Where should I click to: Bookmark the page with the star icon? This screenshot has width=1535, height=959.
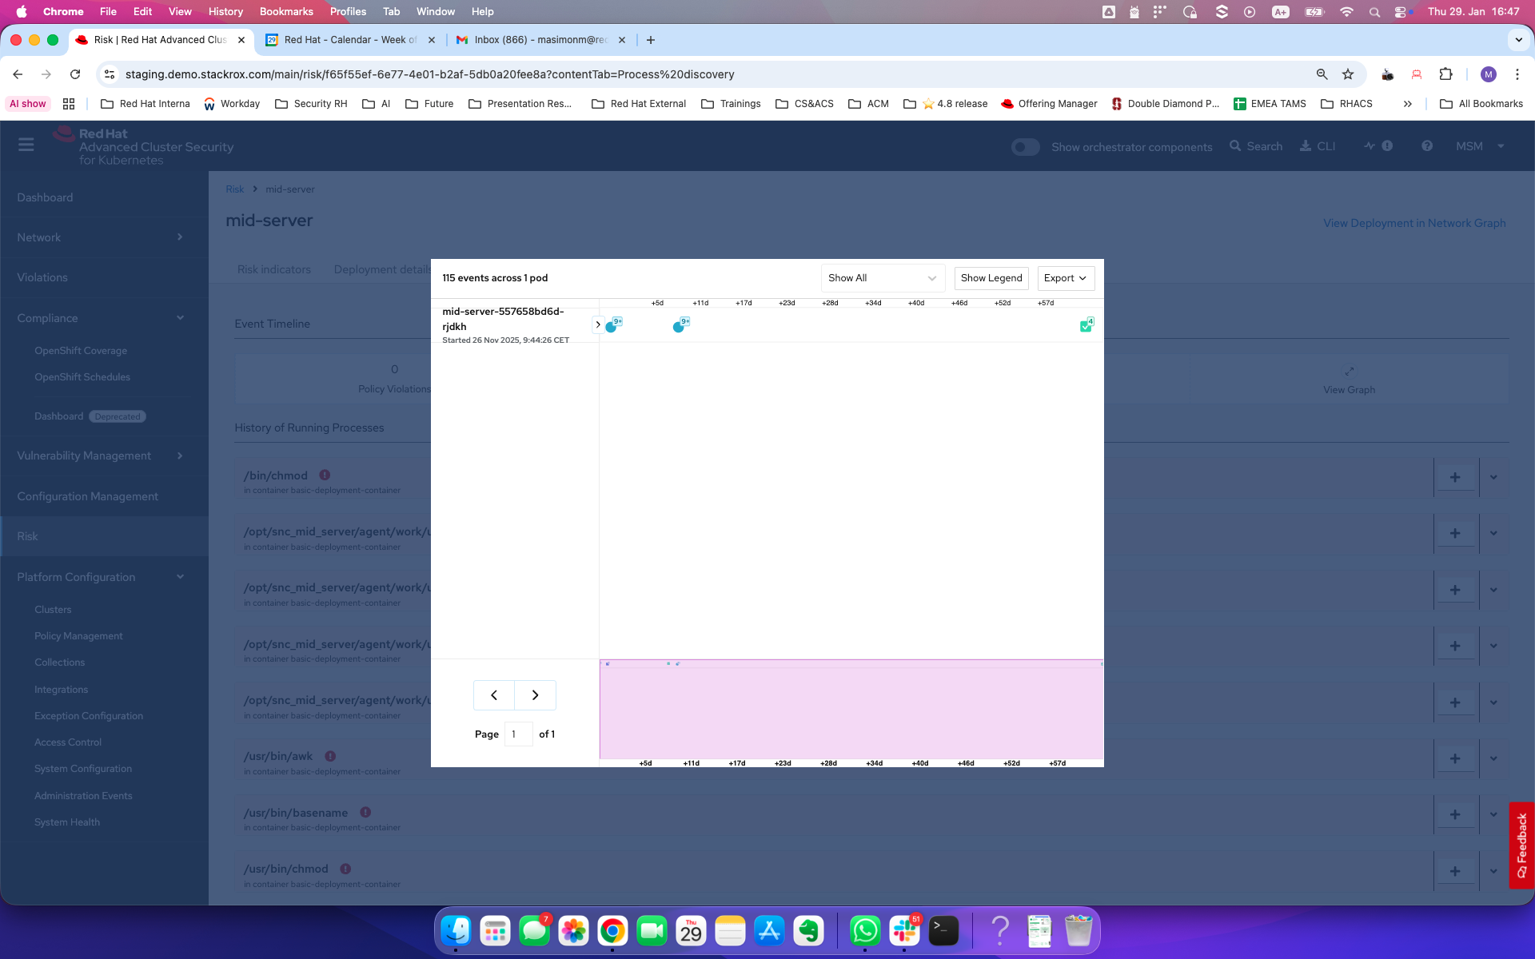1348,74
